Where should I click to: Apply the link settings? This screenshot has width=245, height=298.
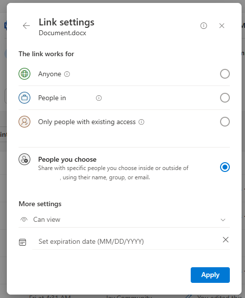210,275
